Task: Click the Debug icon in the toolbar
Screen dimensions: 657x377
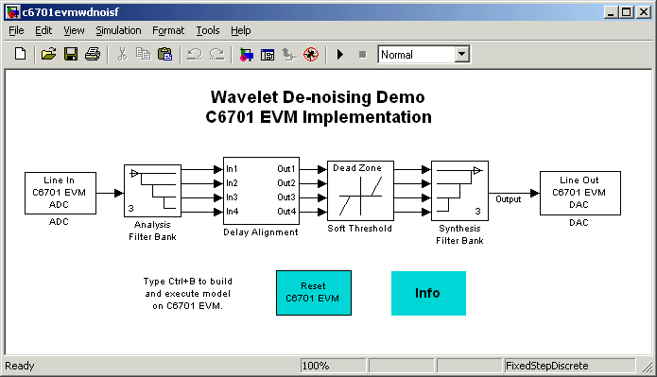Action: click(311, 55)
